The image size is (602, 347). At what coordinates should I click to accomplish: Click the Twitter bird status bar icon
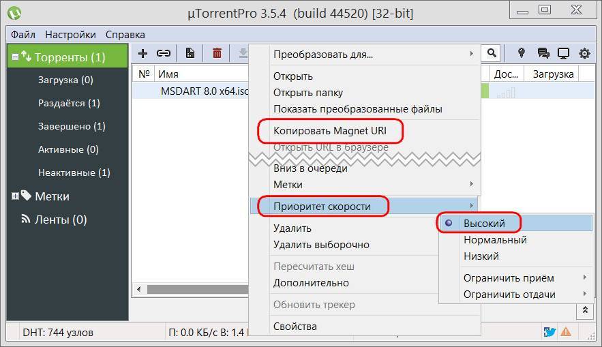(550, 331)
